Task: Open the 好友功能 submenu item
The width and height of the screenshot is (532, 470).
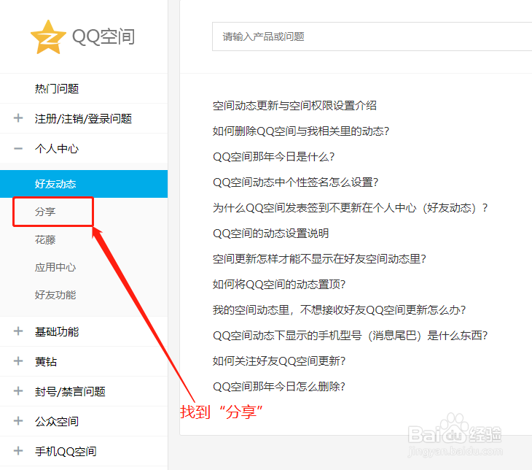Action: [55, 295]
